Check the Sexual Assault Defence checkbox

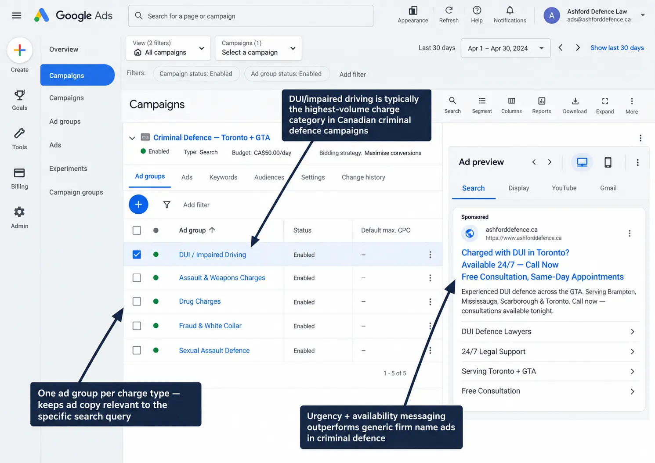(137, 350)
